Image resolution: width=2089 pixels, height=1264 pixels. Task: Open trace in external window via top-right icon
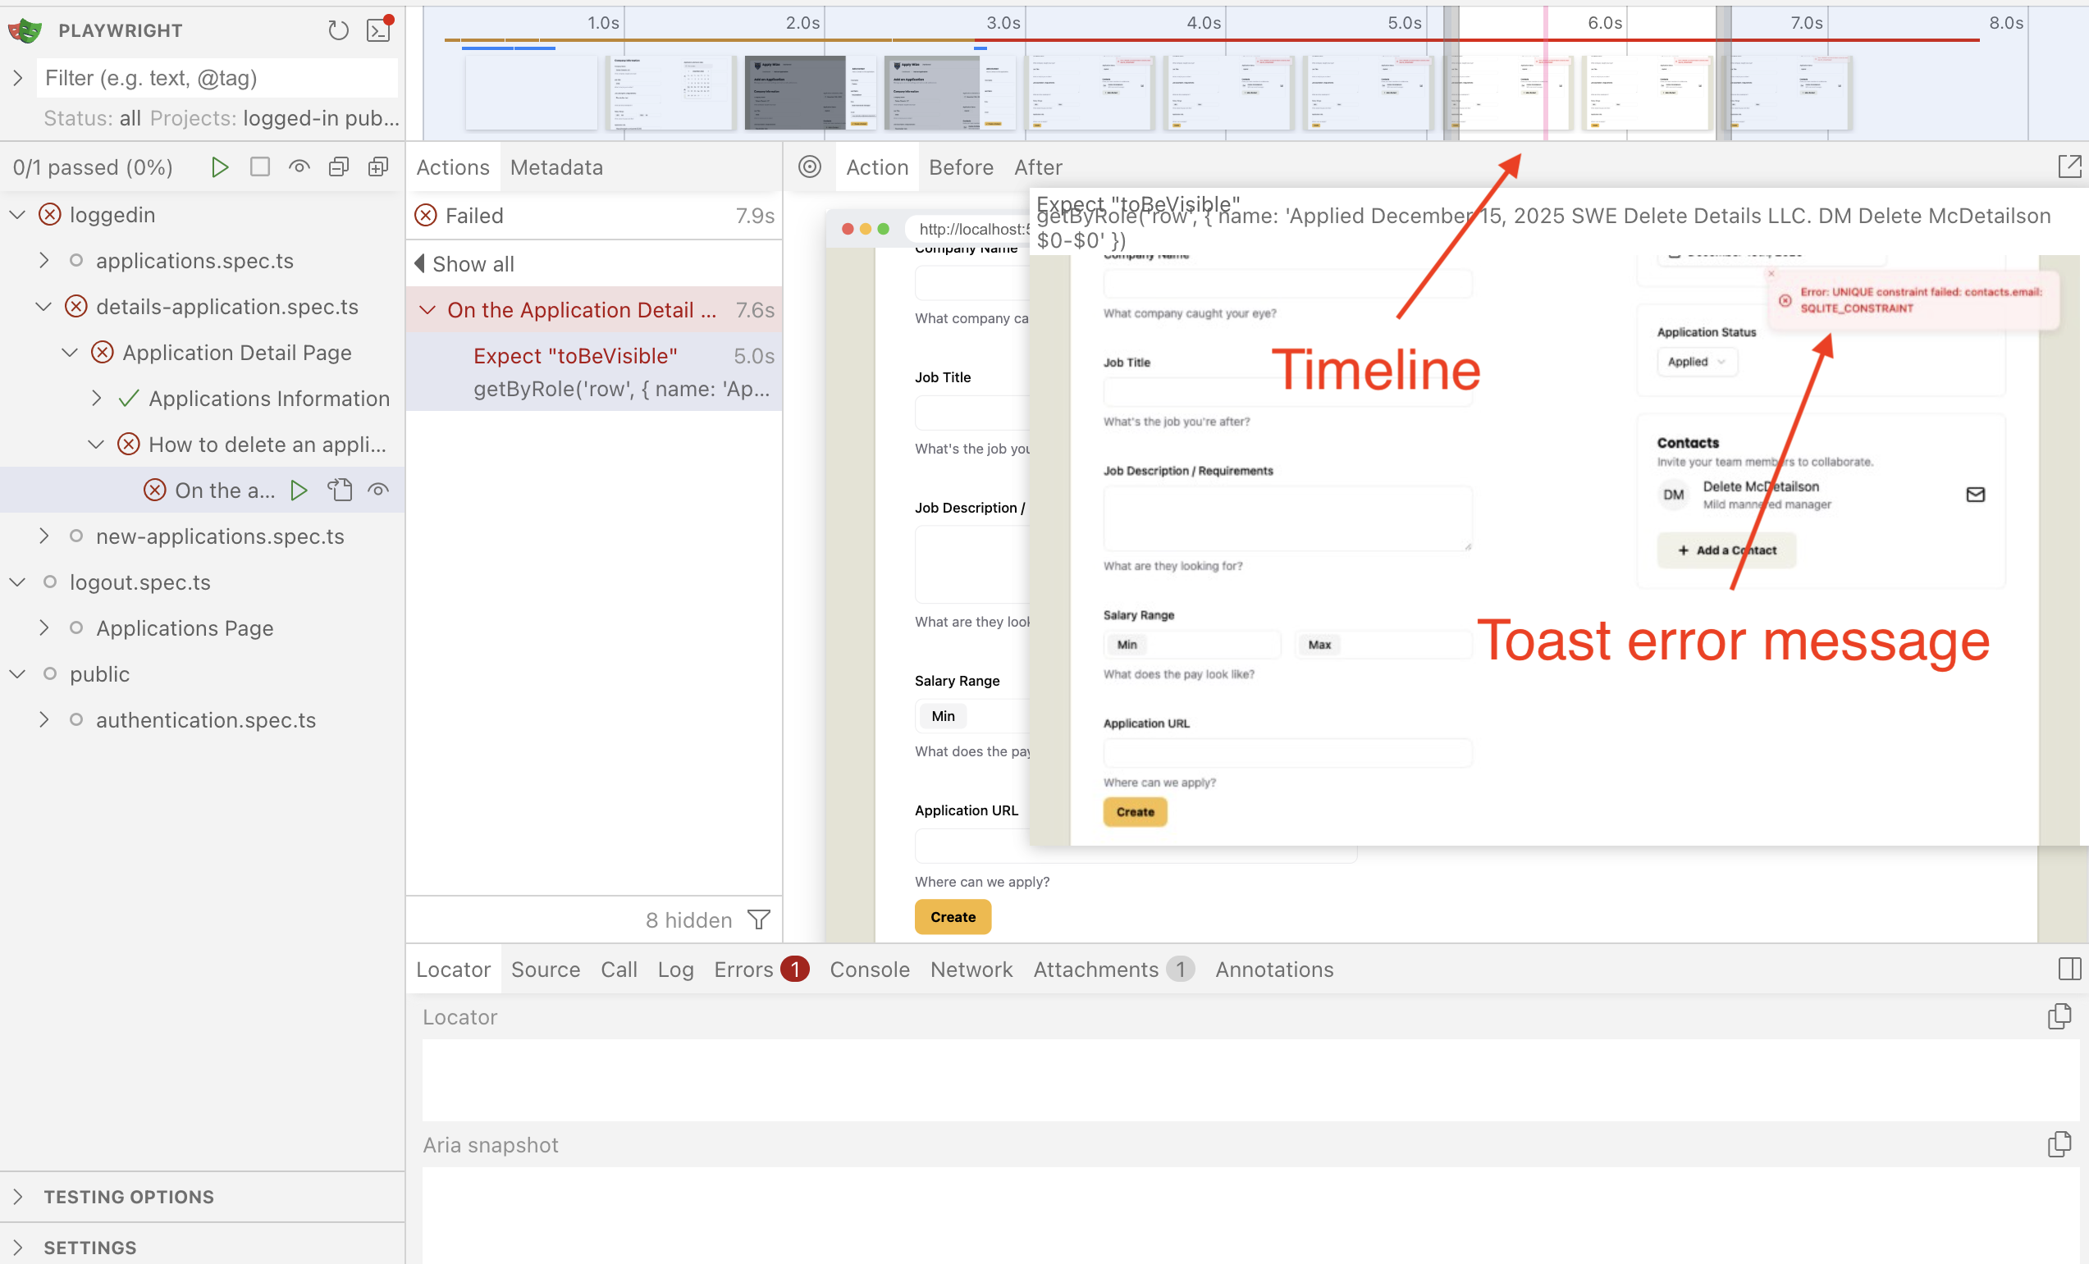point(2070,167)
